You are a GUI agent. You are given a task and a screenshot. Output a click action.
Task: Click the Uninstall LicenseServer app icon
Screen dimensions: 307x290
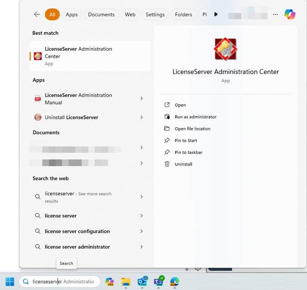coord(38,117)
